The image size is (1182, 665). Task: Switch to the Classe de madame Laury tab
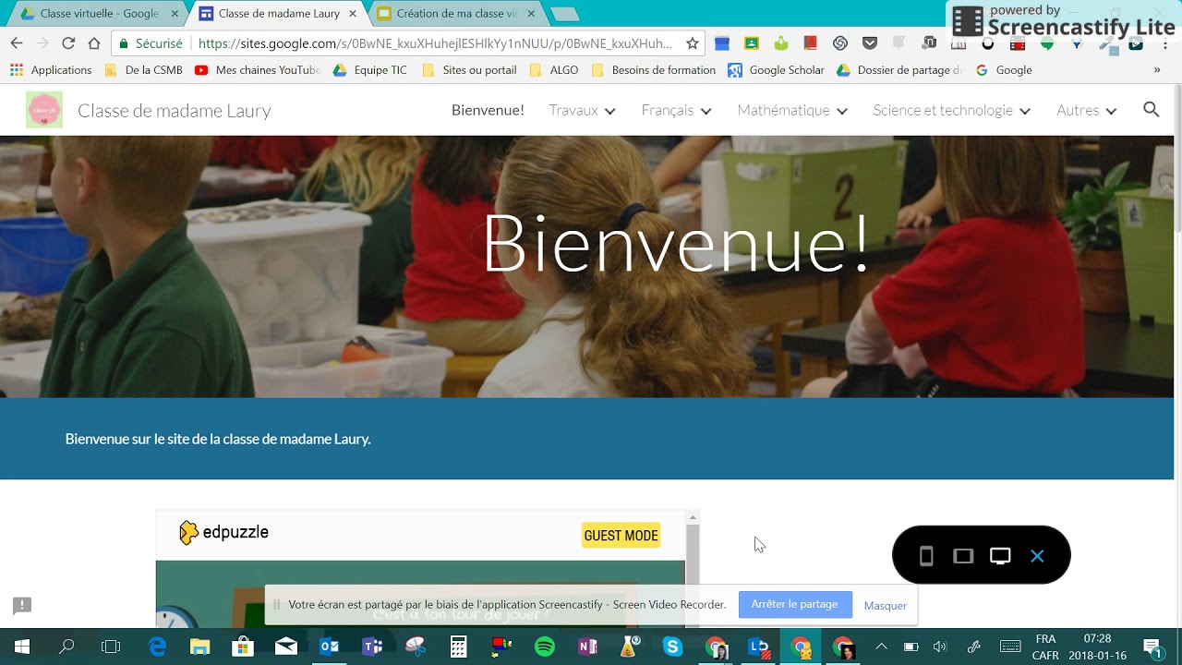[x=277, y=14]
